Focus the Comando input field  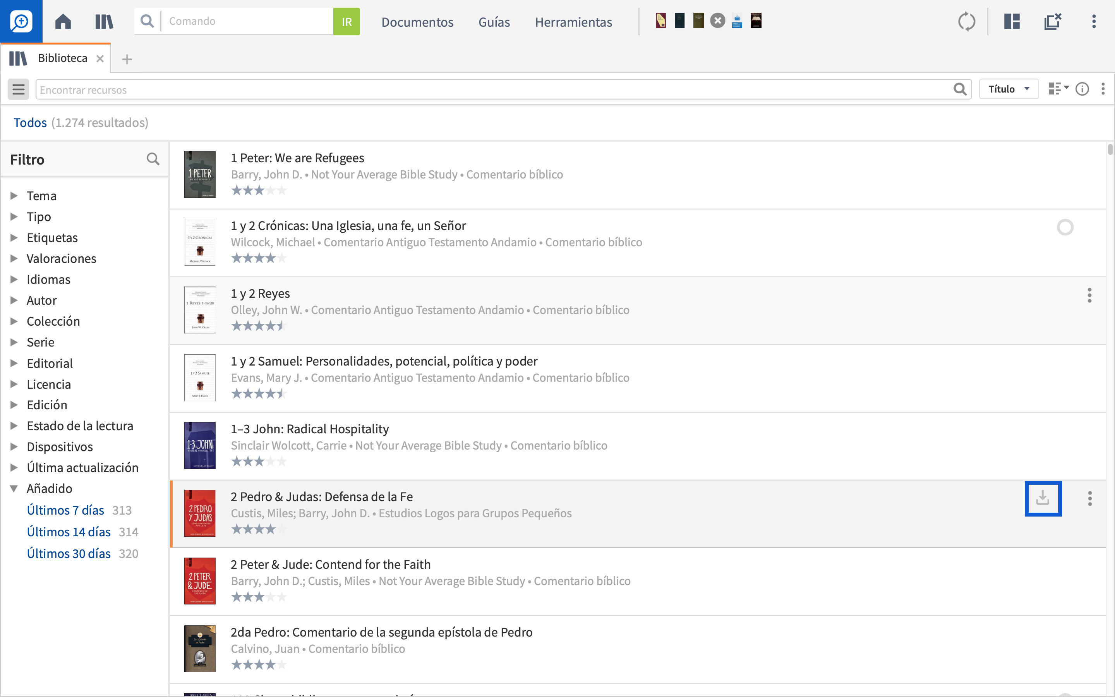[247, 21]
